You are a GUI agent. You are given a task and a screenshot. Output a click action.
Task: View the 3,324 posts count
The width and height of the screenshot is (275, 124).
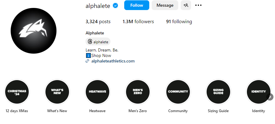point(98,22)
